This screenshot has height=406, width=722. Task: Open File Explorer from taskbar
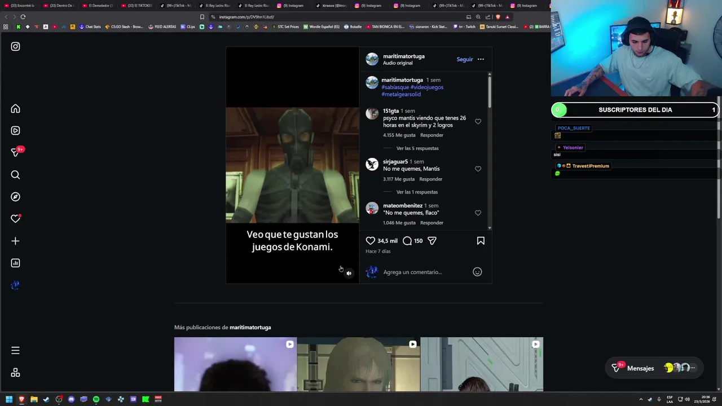click(x=34, y=399)
